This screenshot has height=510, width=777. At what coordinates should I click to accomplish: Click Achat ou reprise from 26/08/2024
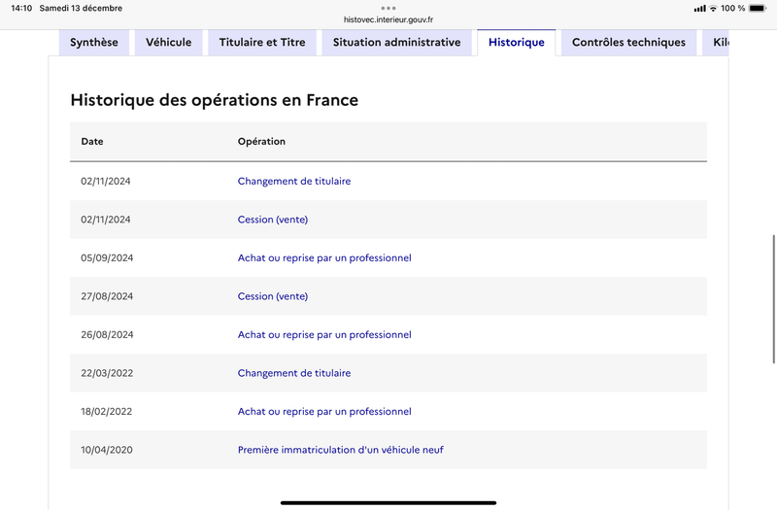(324, 335)
